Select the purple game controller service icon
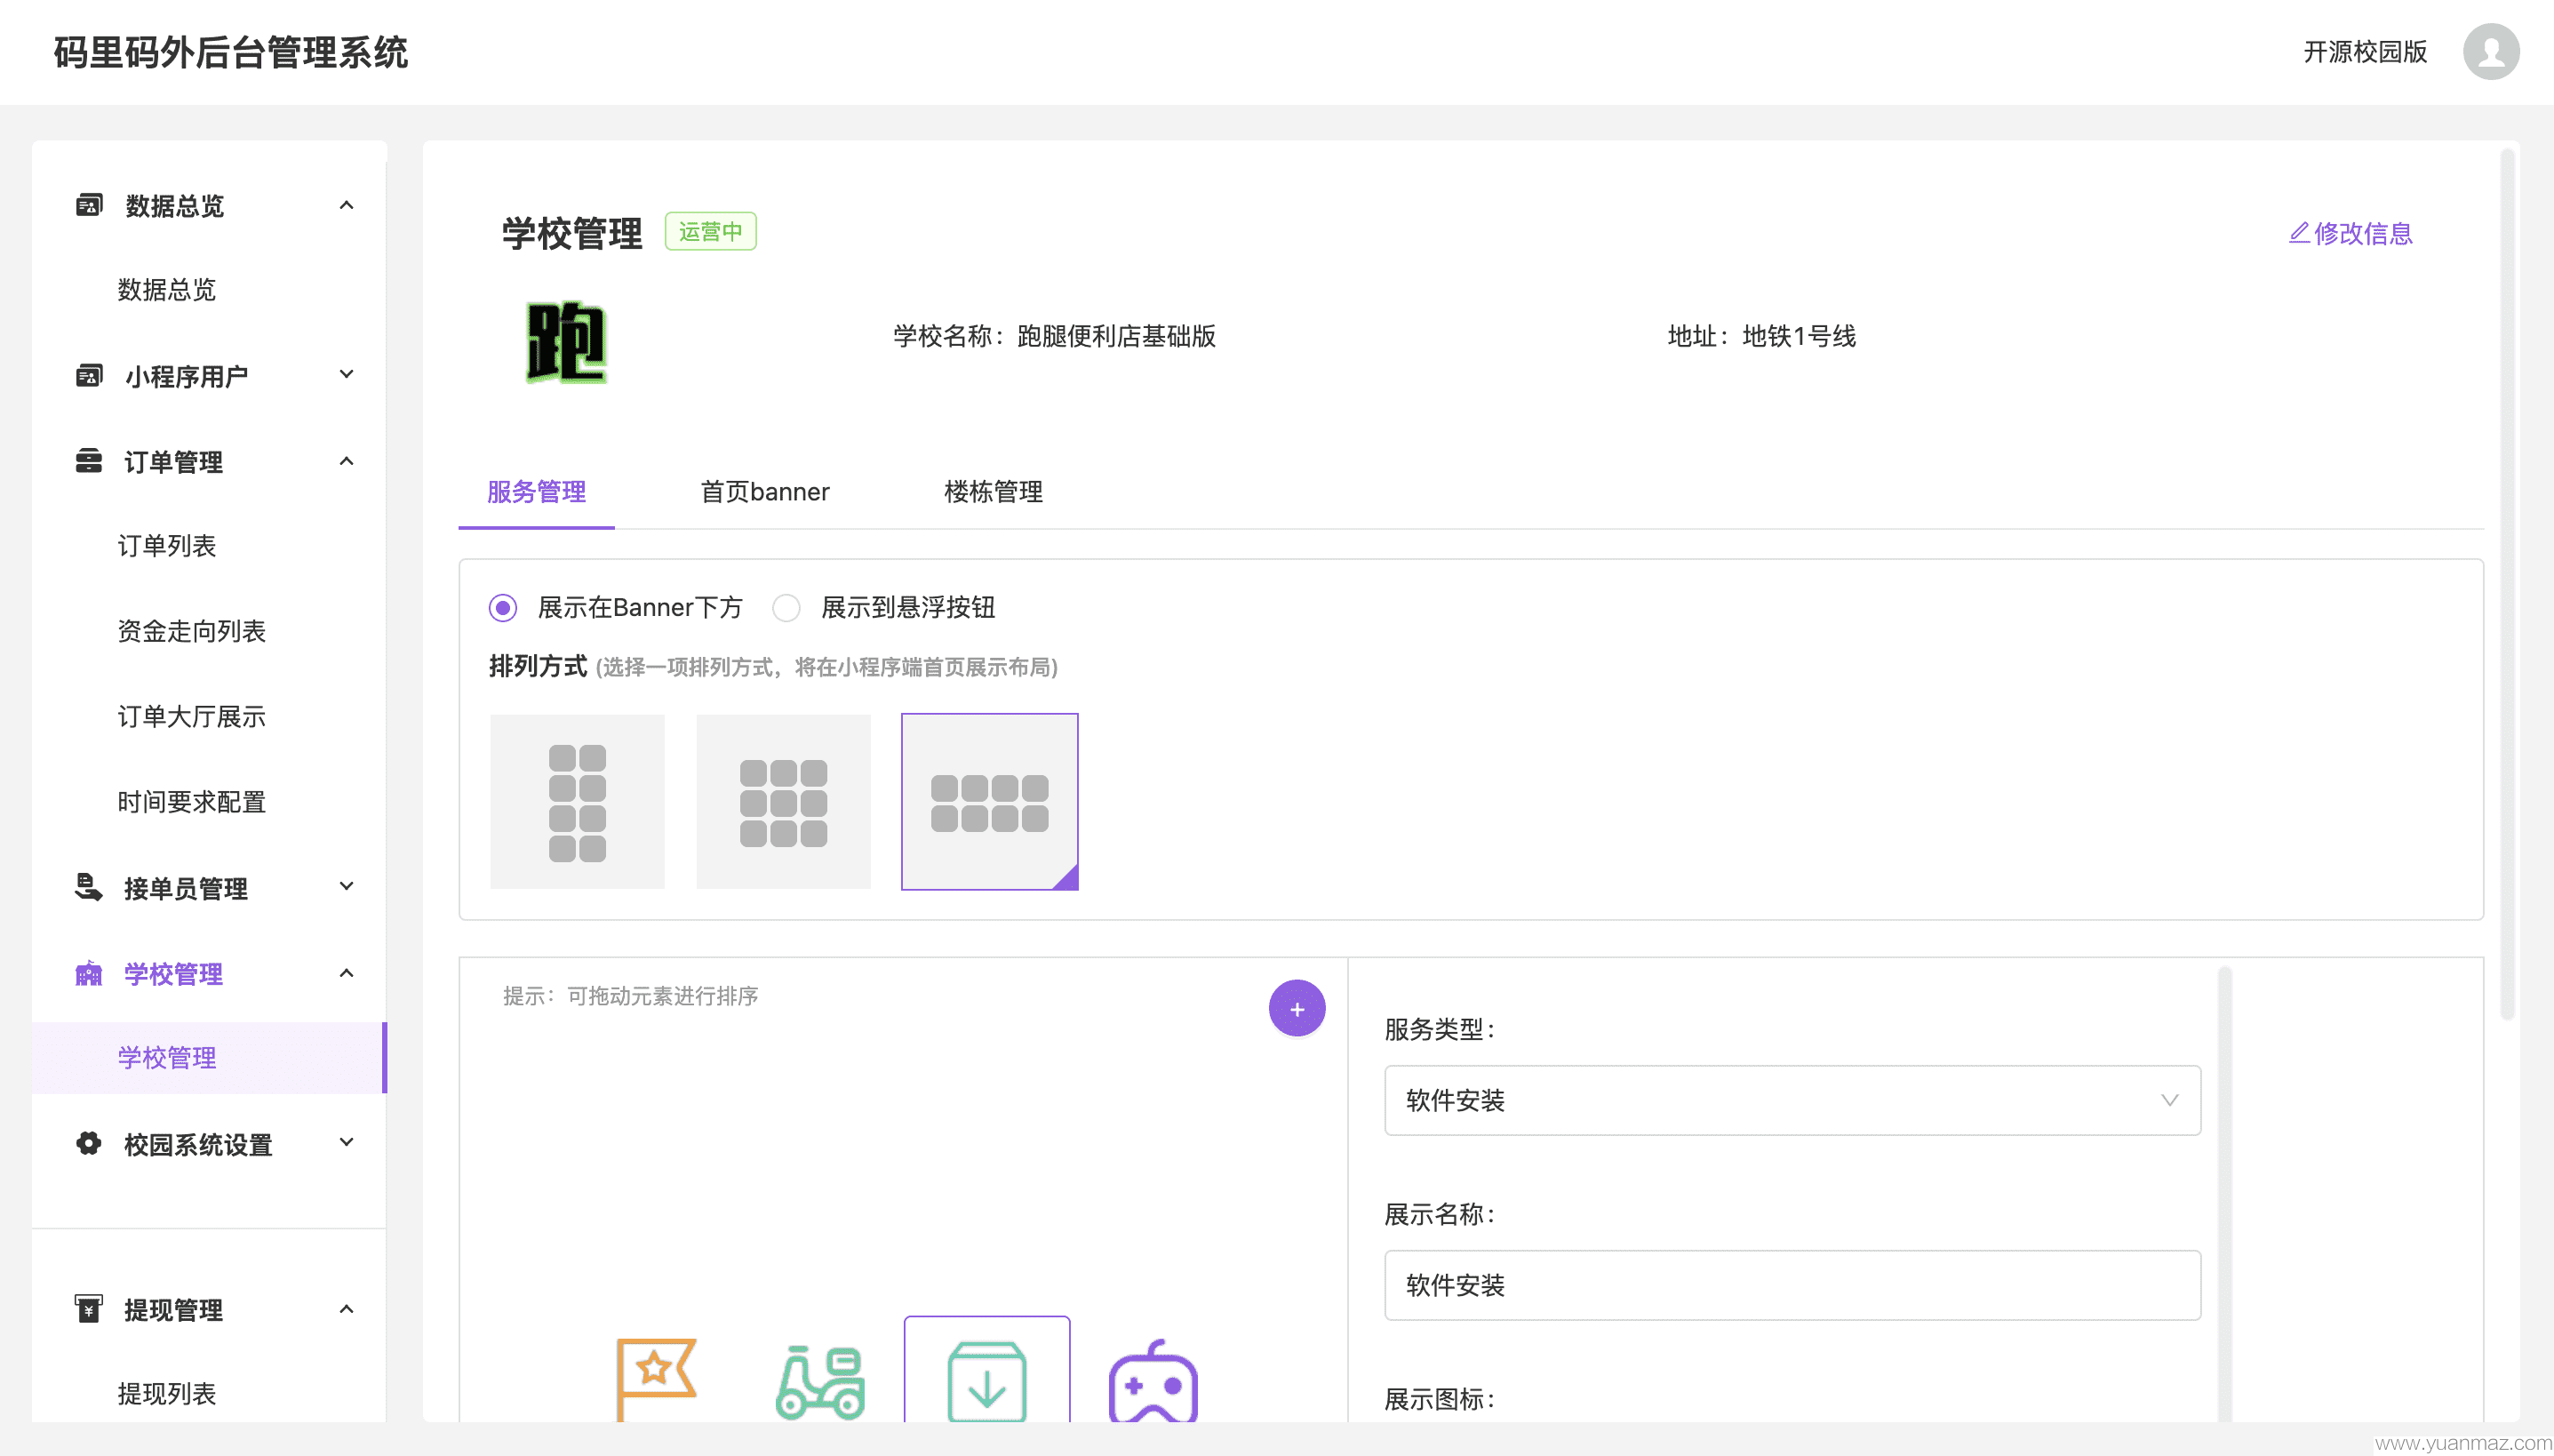 1153,1380
